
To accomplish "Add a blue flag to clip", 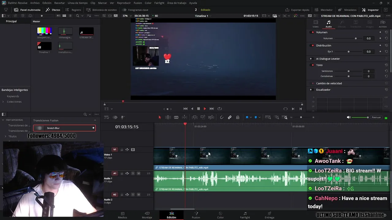I will [x=247, y=117].
